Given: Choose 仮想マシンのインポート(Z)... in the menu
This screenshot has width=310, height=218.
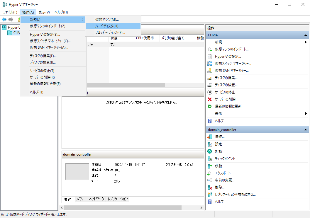Looking at the screenshot, I should point(53,26).
